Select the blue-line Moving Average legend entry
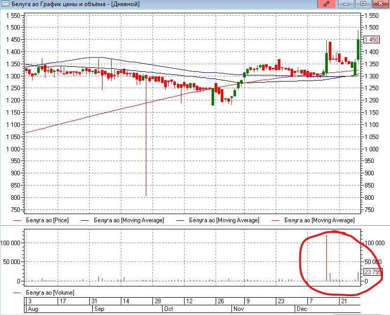This screenshot has height=315, width=390. 218,220
